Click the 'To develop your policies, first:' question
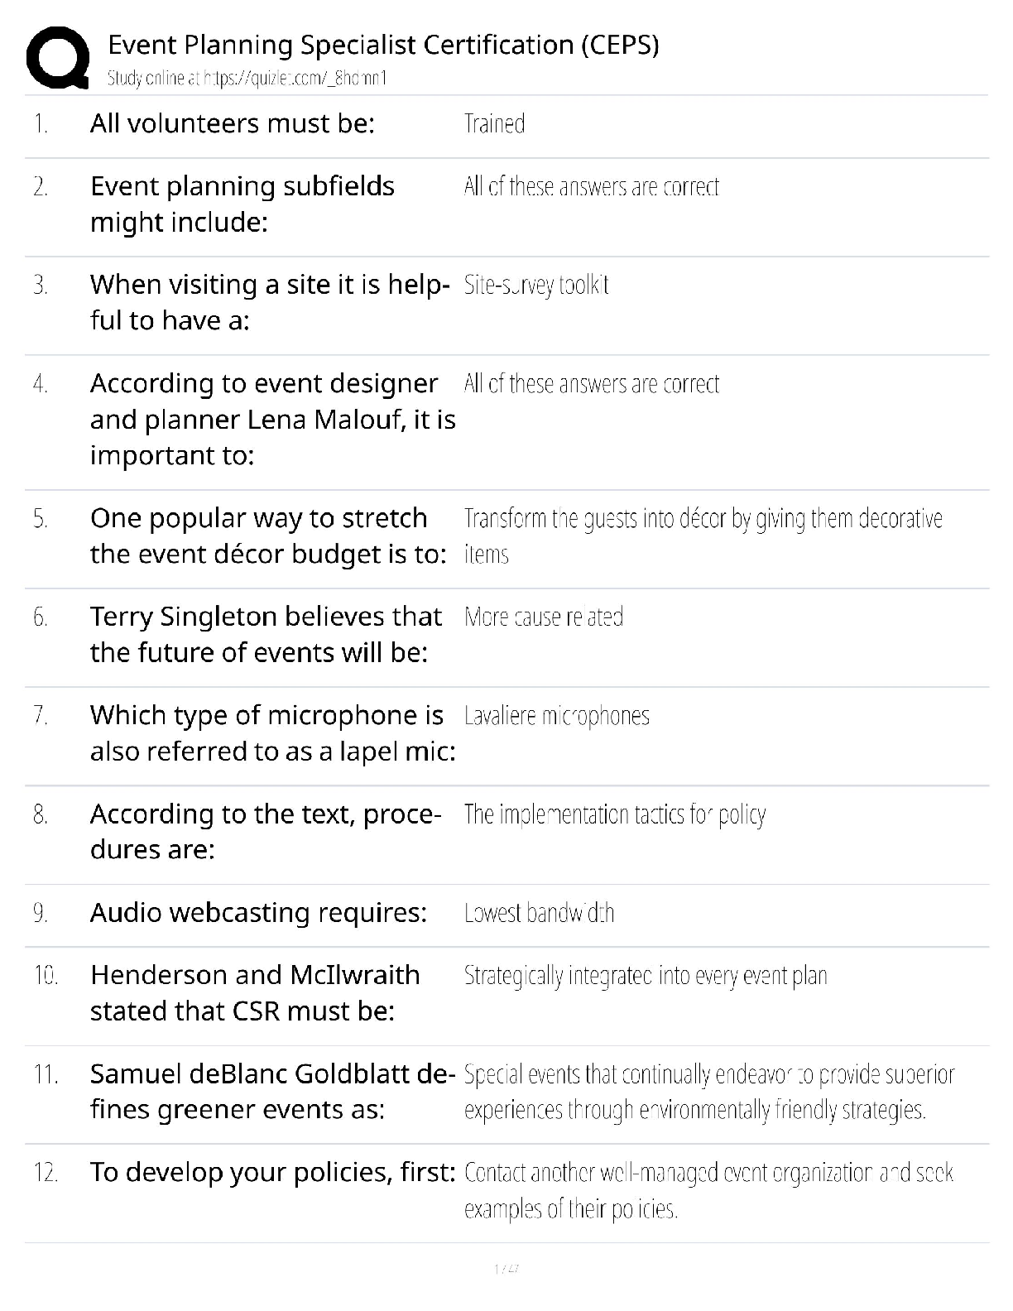The height and width of the screenshot is (1311, 1013). click(272, 1172)
